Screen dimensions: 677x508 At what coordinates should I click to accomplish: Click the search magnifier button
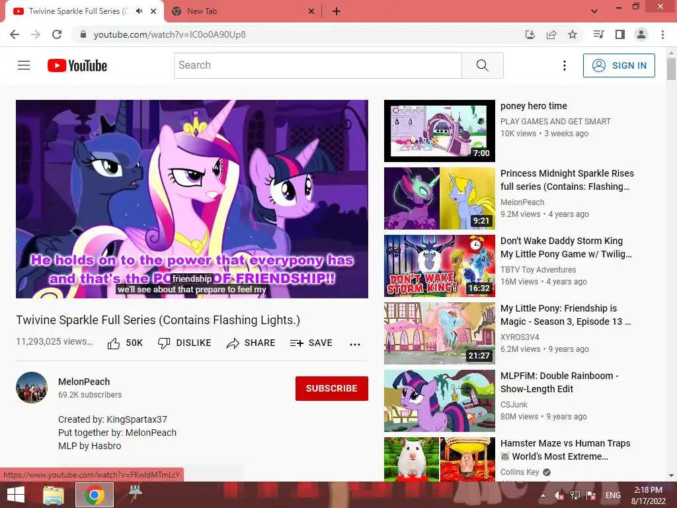482,65
